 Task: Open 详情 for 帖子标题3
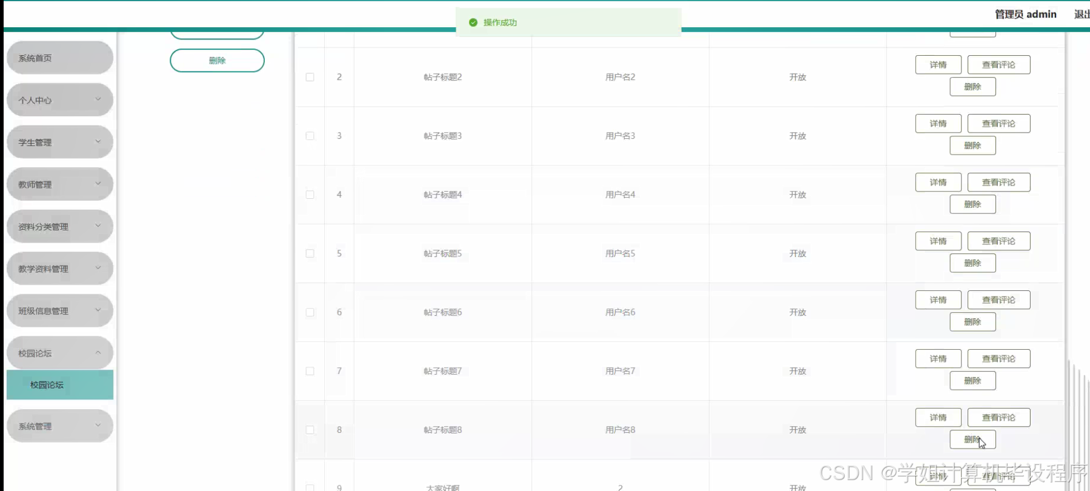pos(938,124)
